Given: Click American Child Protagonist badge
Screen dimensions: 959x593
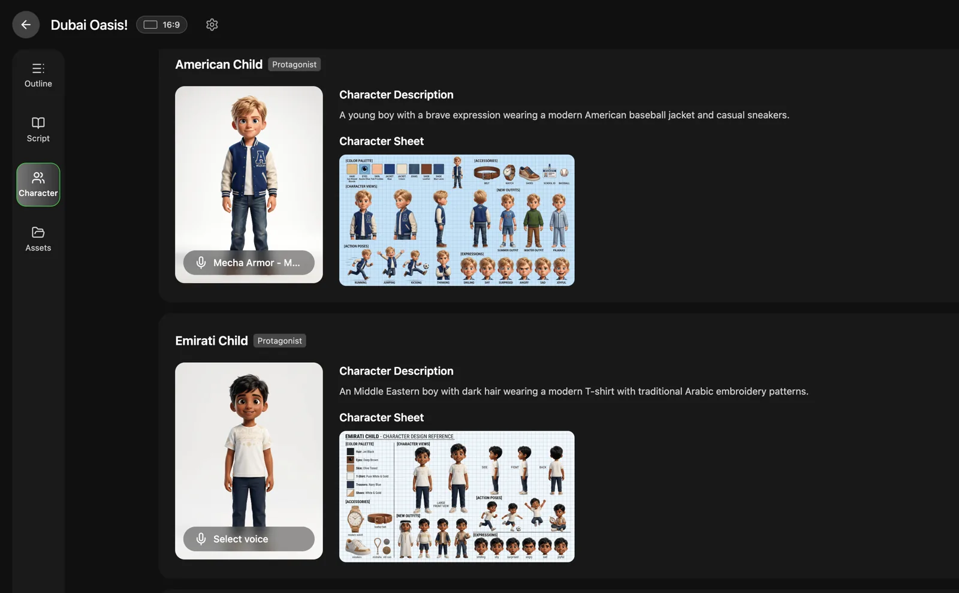Looking at the screenshot, I should click(x=294, y=65).
